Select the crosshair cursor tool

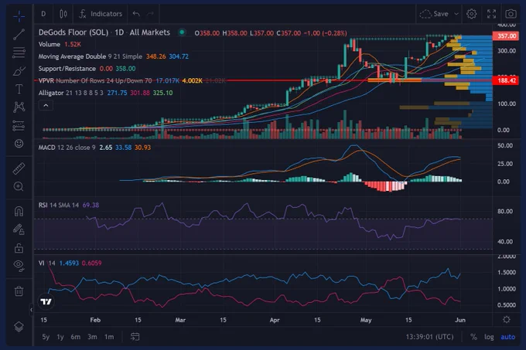[19, 16]
